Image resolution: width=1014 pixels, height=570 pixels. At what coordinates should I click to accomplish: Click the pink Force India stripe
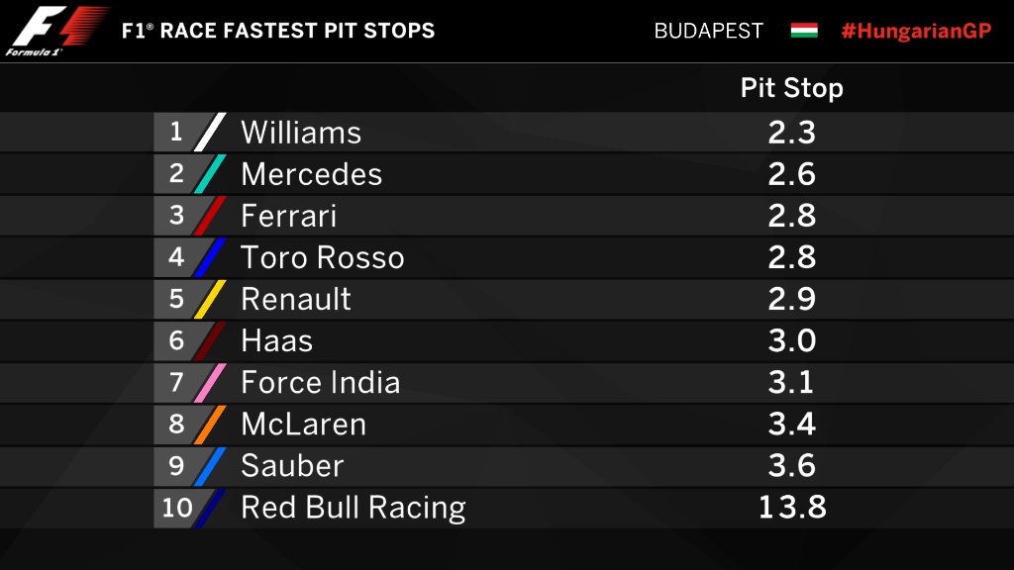pos(210,382)
